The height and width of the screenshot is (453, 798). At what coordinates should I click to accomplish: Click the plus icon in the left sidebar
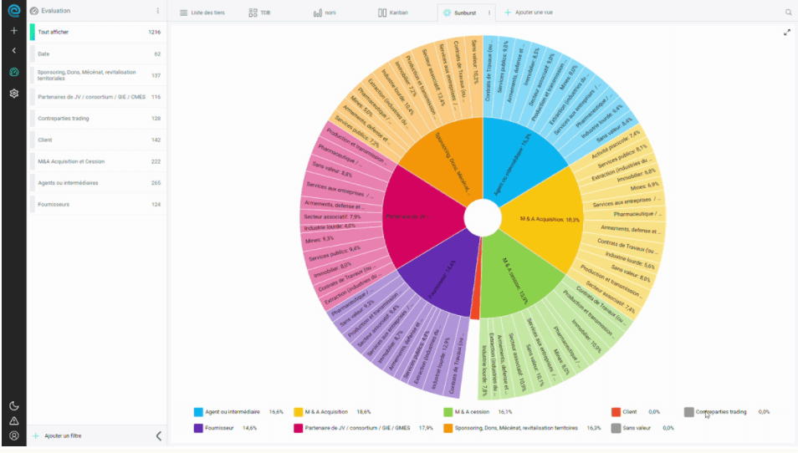coord(13,31)
